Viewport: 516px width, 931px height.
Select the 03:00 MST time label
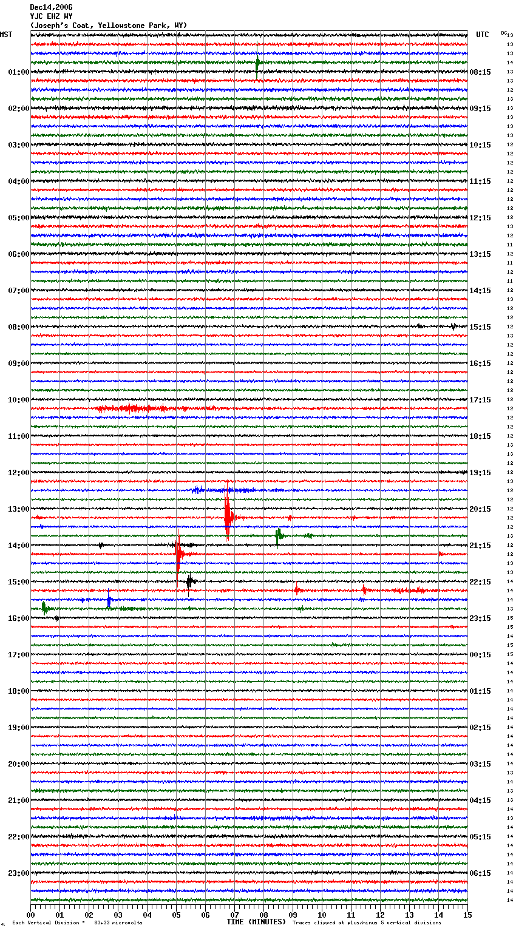pos(18,145)
